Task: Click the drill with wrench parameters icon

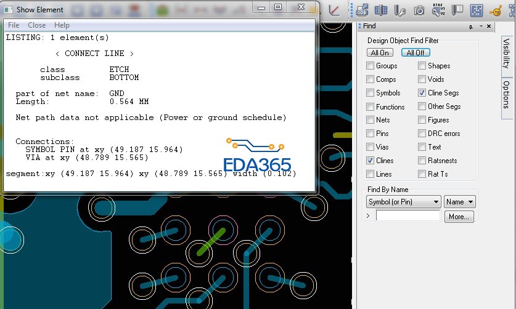Action: click(x=400, y=10)
